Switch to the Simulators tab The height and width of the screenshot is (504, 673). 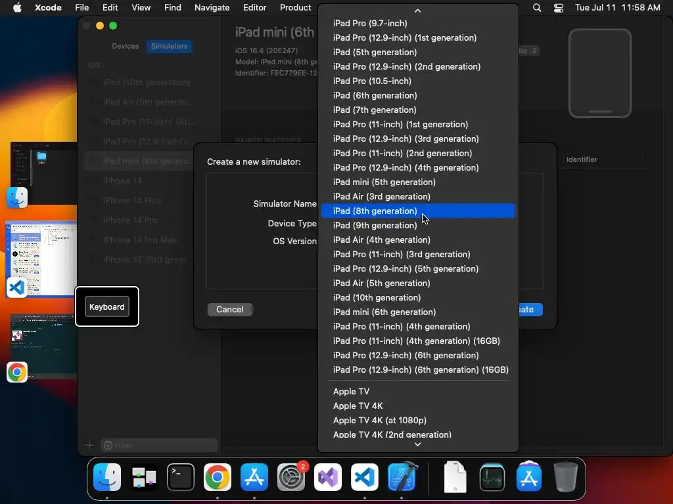coord(169,47)
